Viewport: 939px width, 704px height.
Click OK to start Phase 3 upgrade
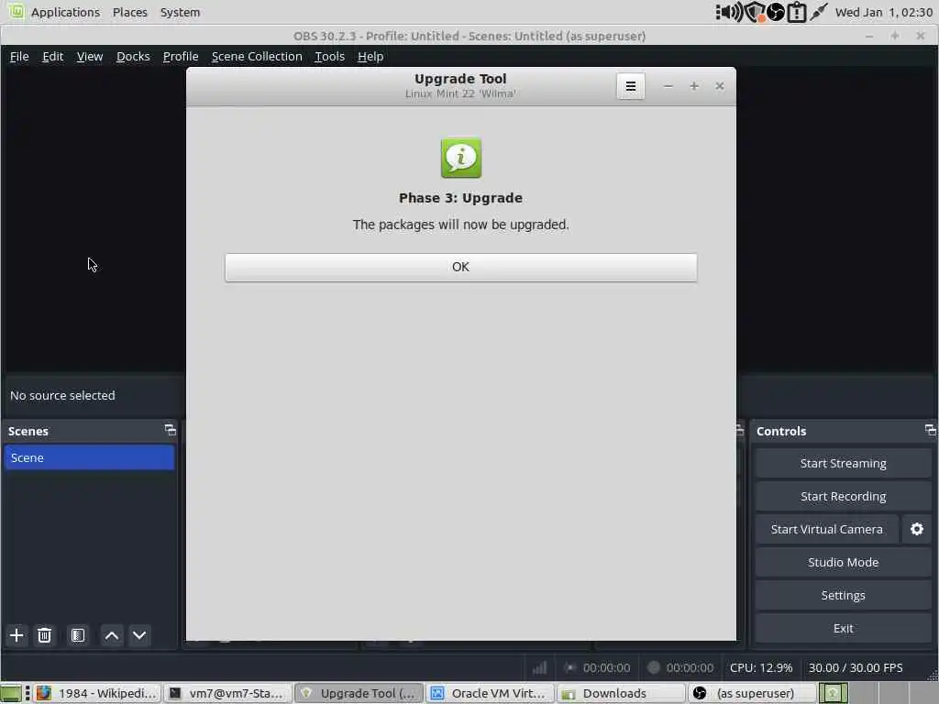[460, 267]
